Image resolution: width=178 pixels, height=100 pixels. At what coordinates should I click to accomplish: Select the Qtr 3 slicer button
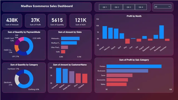[x=129, y=7]
